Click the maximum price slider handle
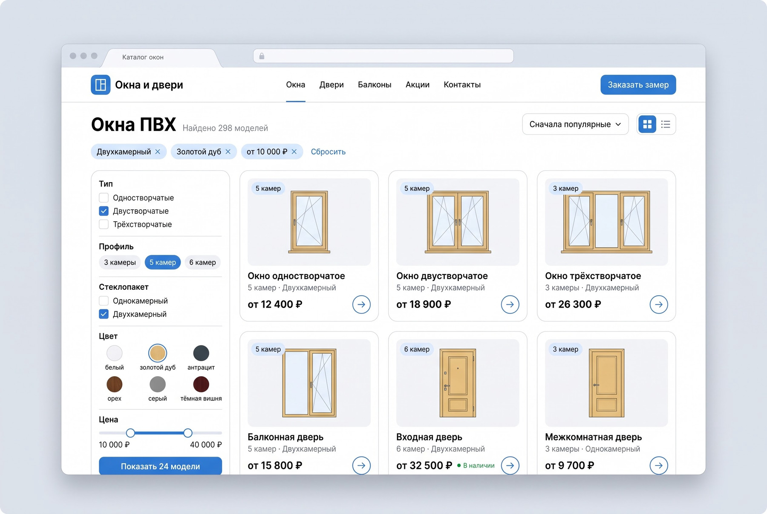767x514 pixels. (188, 433)
